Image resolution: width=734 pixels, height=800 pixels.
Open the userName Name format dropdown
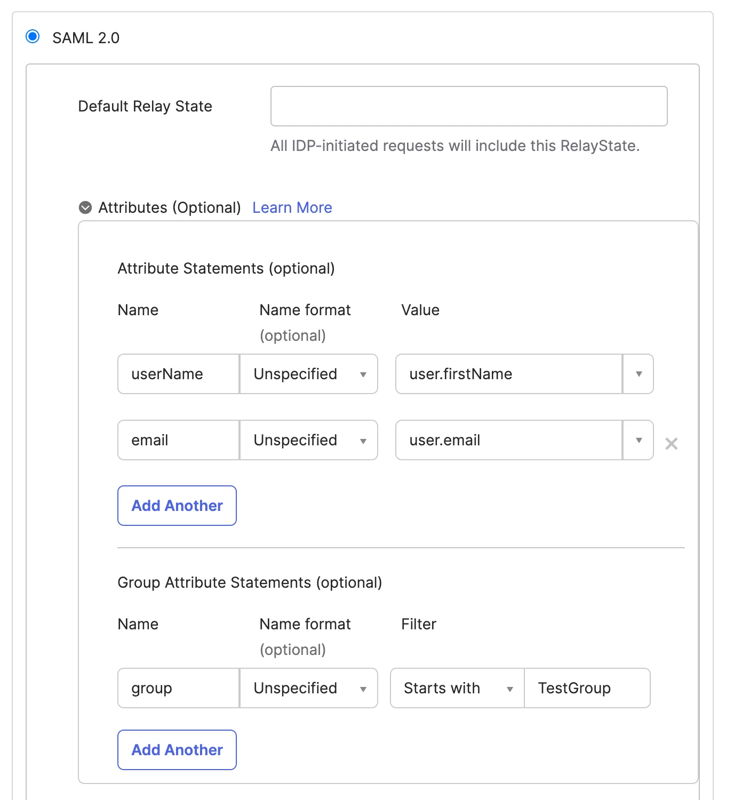[363, 374]
